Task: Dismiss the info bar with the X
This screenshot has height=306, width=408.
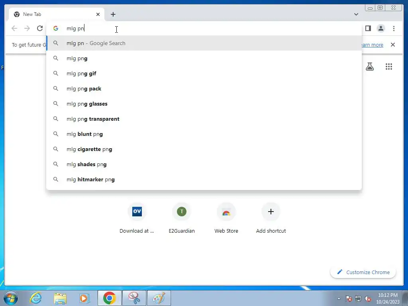Action: [393, 45]
